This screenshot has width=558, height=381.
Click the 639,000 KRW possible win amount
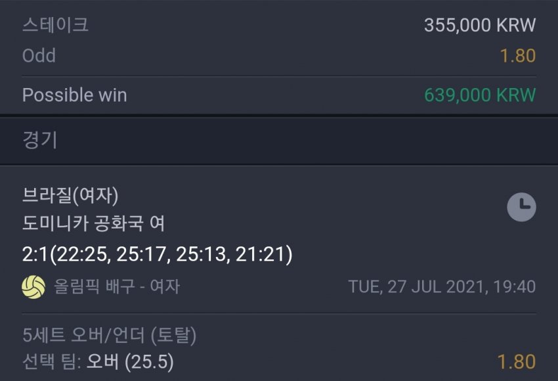pyautogui.click(x=480, y=95)
